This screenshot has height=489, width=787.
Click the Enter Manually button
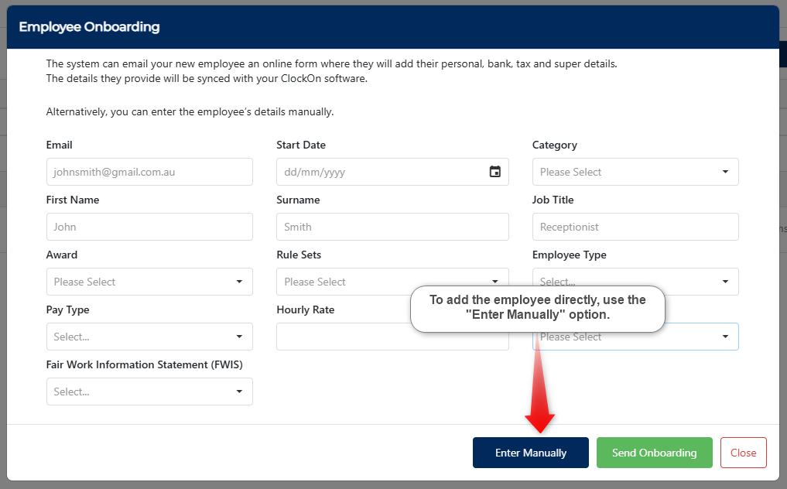[x=530, y=453]
